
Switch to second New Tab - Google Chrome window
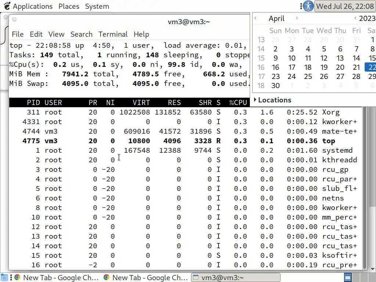(146, 278)
